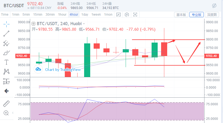Switch to 基本版 basic view

click(181, 15)
